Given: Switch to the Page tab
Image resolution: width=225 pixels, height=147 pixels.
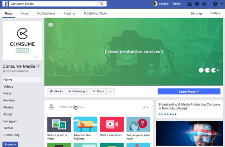Looking at the screenshot, I should pos(9,14).
